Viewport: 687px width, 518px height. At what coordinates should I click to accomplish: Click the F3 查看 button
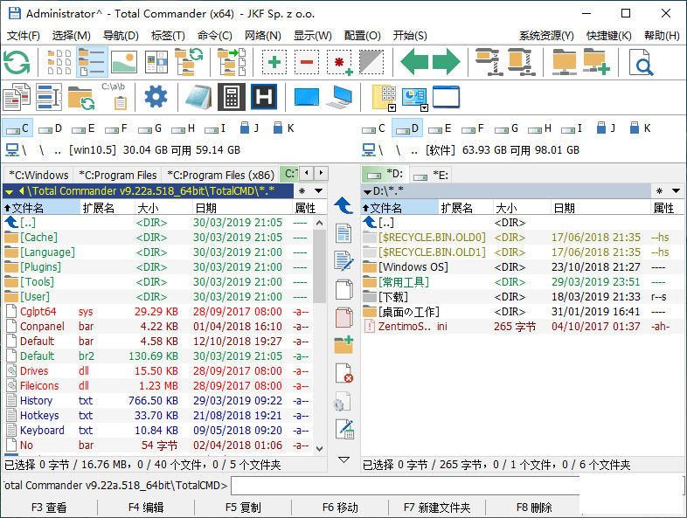pyautogui.click(x=49, y=508)
